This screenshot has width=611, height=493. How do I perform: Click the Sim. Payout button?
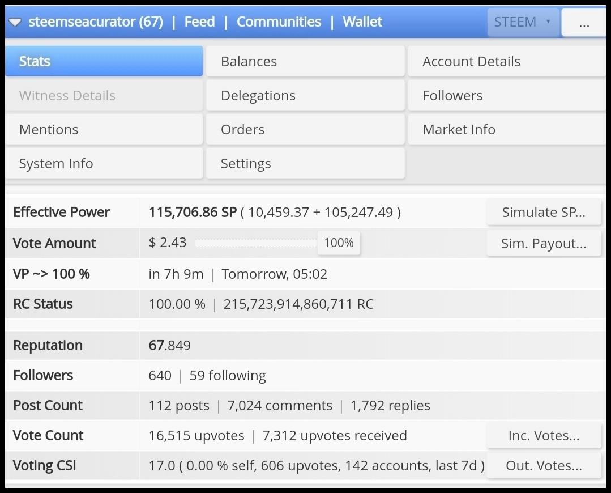(x=544, y=243)
